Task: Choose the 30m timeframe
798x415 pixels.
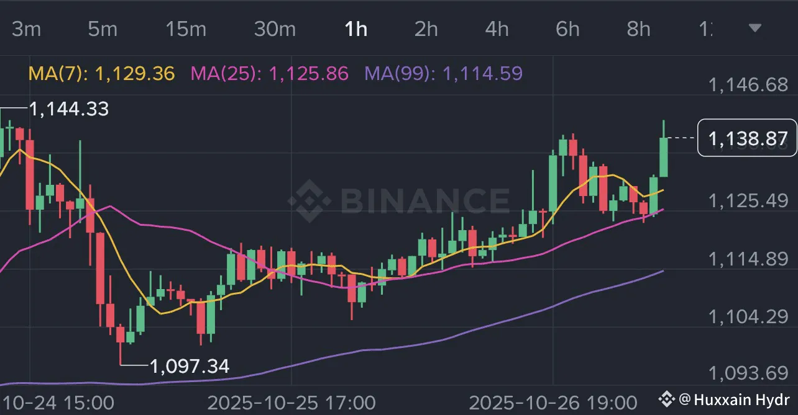Action: [x=275, y=29]
